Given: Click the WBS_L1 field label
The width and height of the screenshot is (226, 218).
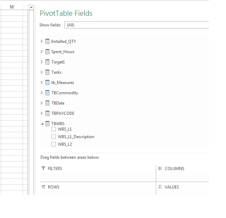Looking at the screenshot, I should 65,129.
